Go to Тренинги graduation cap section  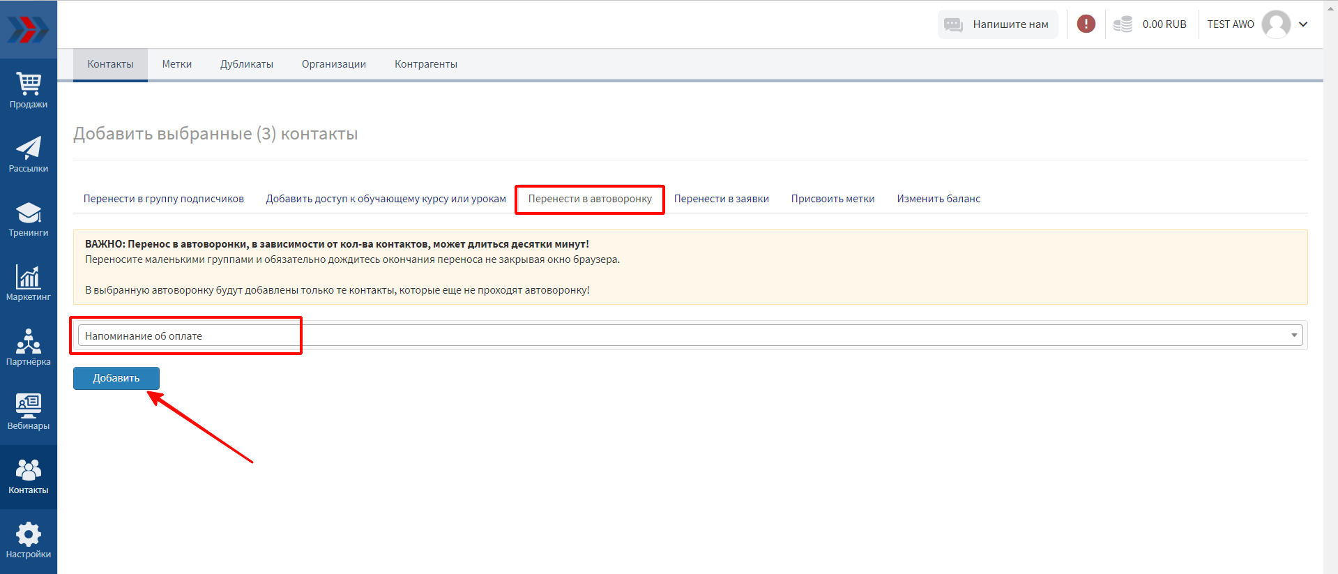pos(29,219)
